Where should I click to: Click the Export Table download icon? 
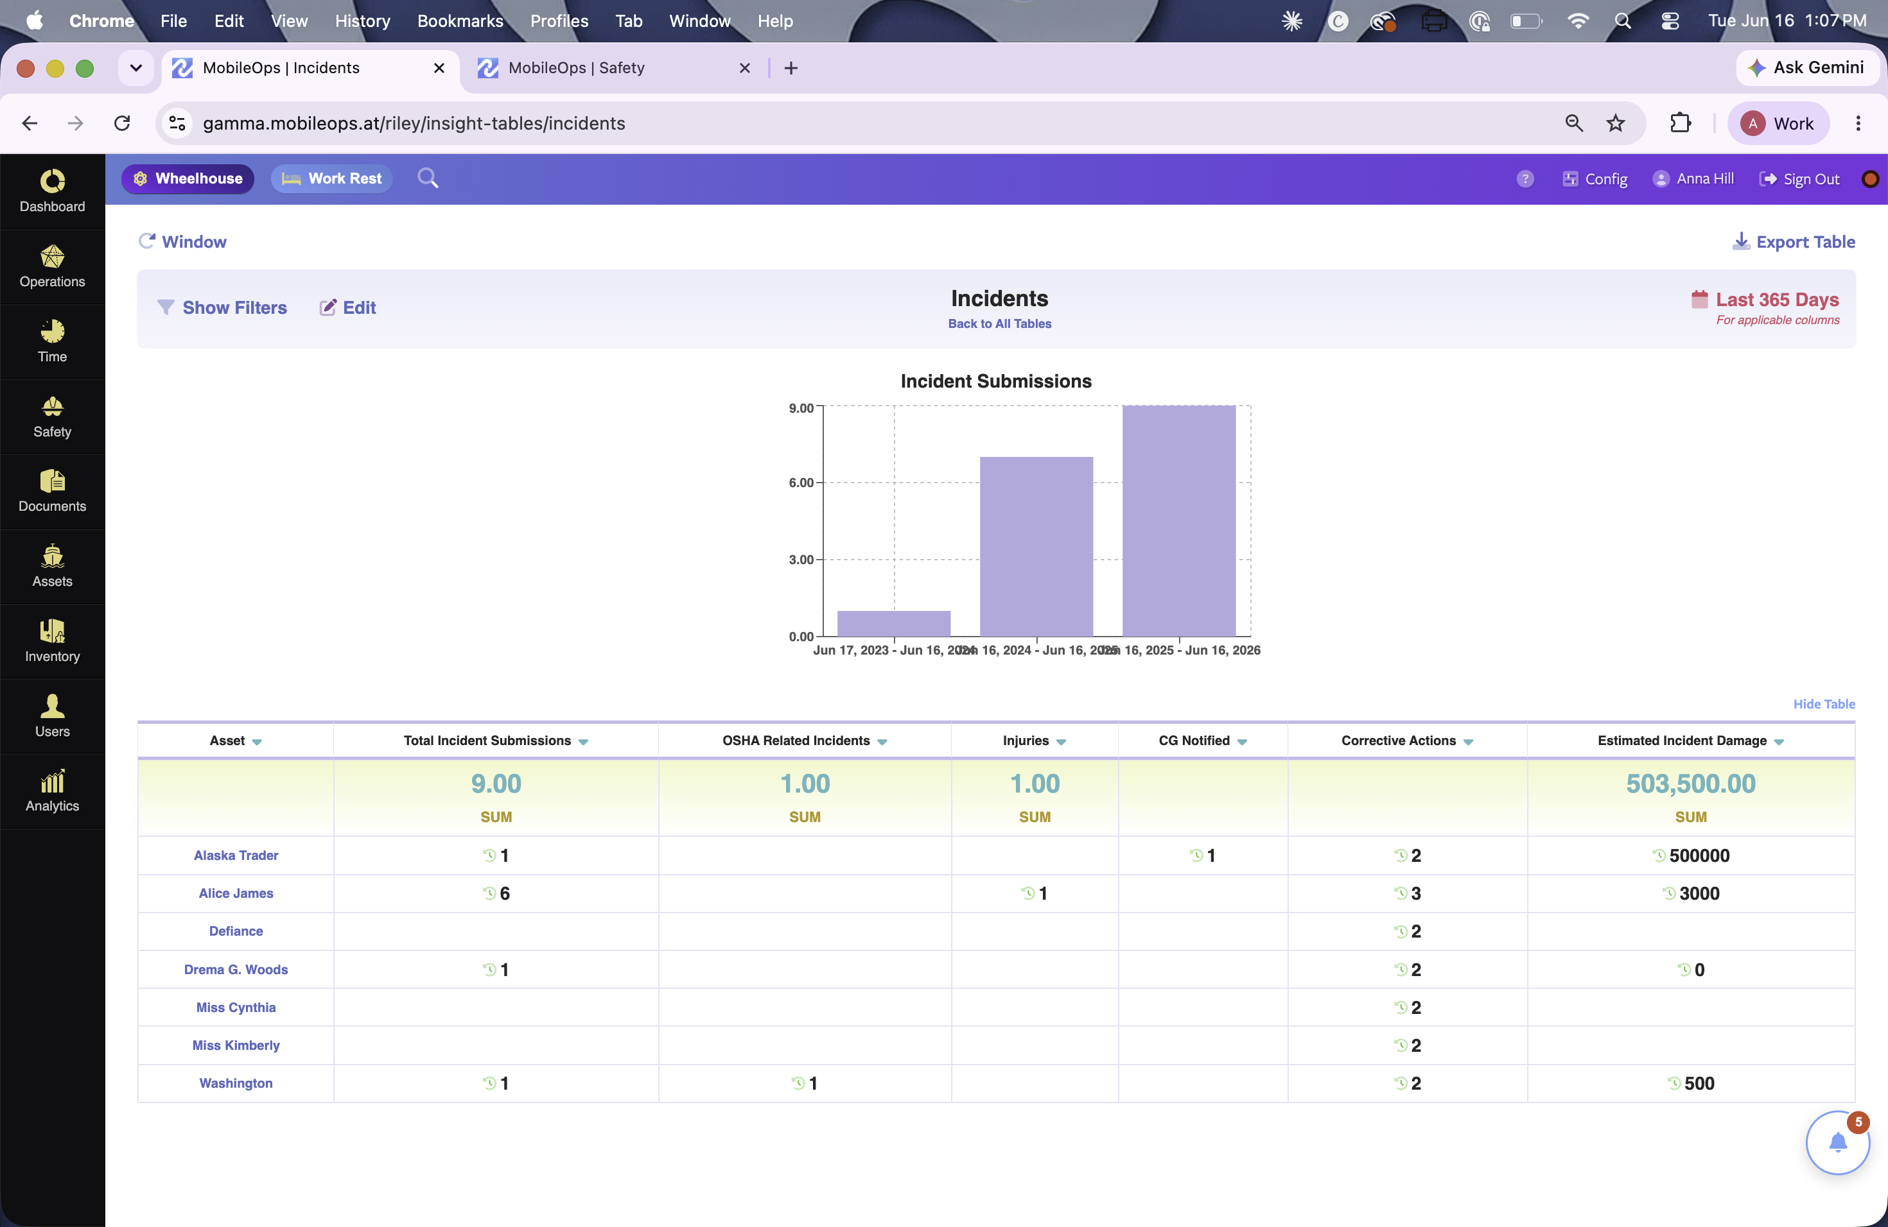pyautogui.click(x=1740, y=241)
